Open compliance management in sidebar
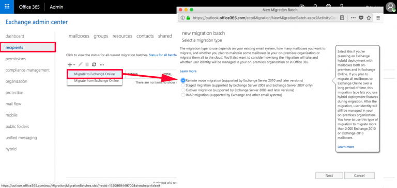Screen dimensions: 397x188 (x=27, y=70)
